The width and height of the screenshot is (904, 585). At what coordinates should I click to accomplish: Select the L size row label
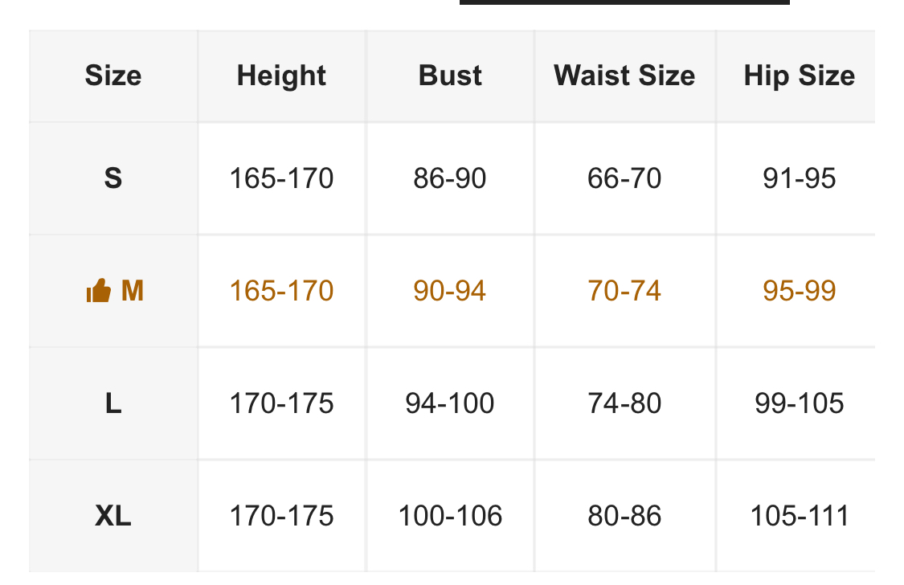coord(113,403)
